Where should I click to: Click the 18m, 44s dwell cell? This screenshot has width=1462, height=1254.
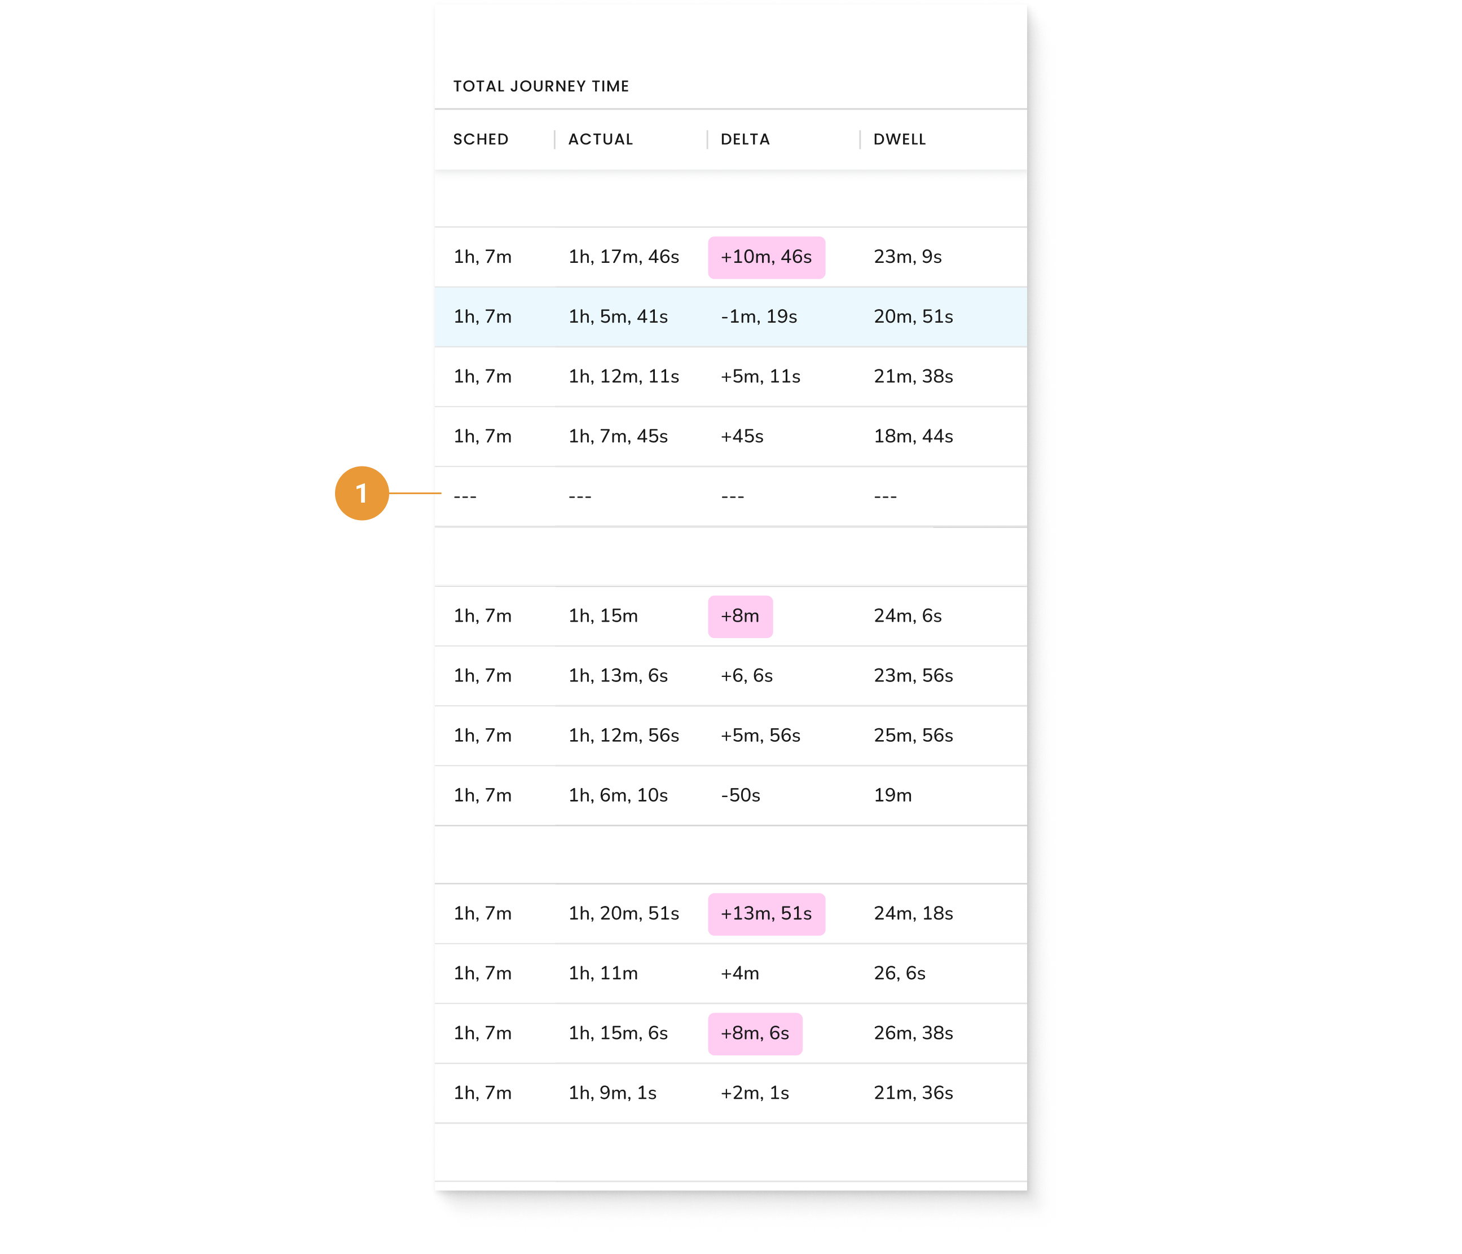tap(913, 437)
